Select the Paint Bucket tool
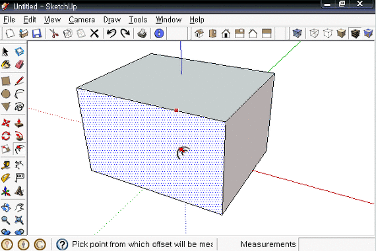This screenshot has width=376, height=251. coord(6,65)
